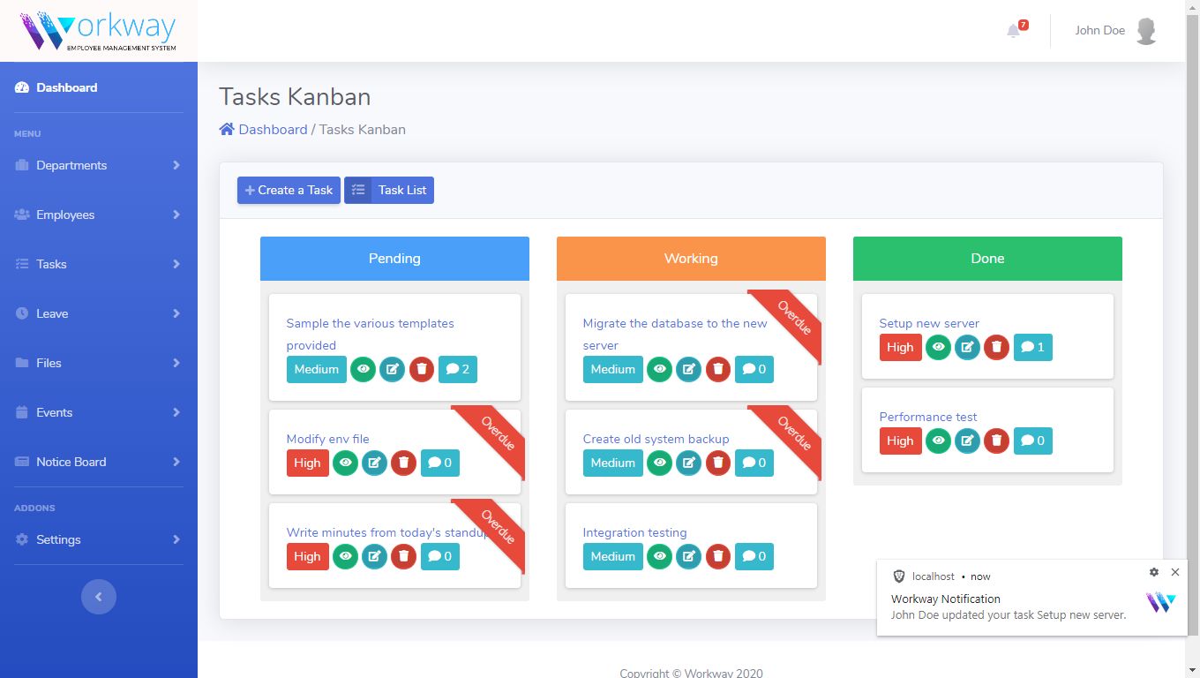Click eye icon on Write minutes task
Viewport: 1200px width, 678px height.
coord(345,556)
